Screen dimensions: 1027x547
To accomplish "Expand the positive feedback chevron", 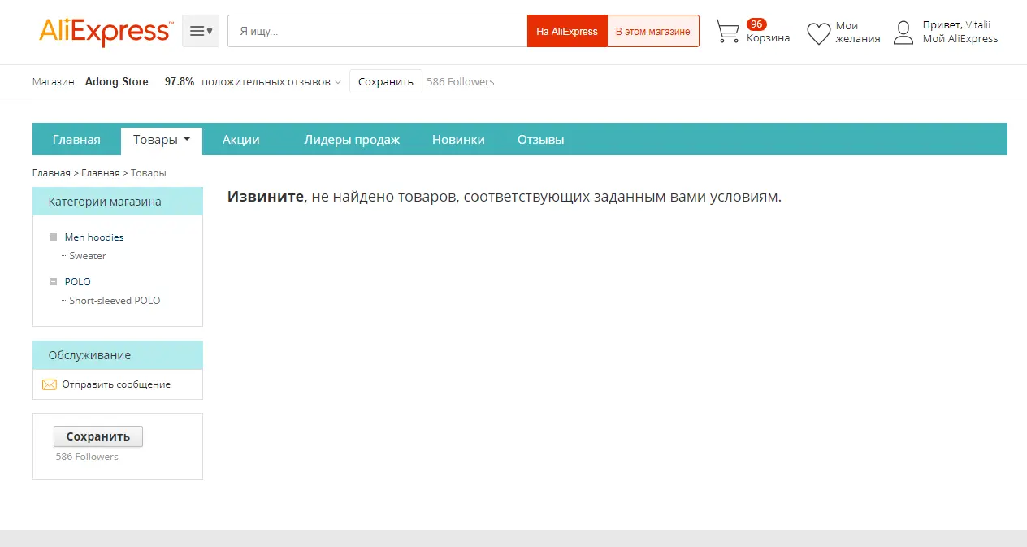I will 338,82.
